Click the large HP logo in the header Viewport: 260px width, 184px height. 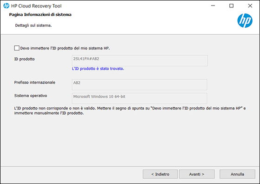tap(245, 21)
